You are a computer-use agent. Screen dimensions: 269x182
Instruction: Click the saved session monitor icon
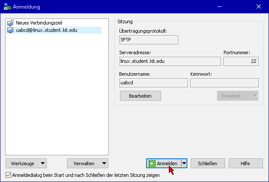pyautogui.click(x=10, y=30)
